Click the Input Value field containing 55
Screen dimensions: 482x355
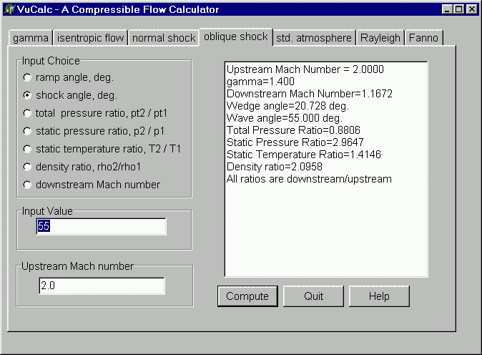click(101, 226)
